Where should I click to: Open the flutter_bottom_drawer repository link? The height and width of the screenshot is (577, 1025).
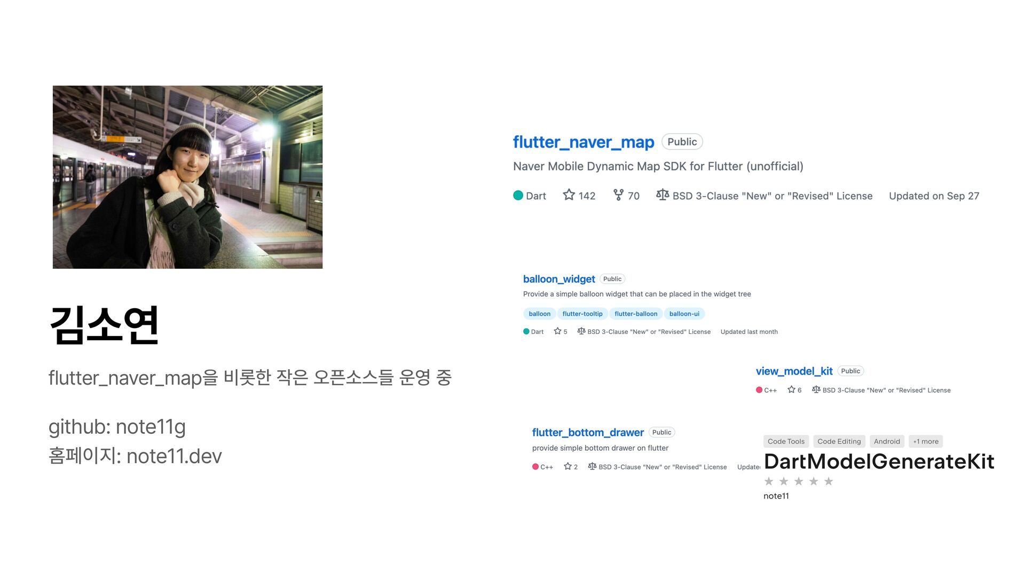588,432
